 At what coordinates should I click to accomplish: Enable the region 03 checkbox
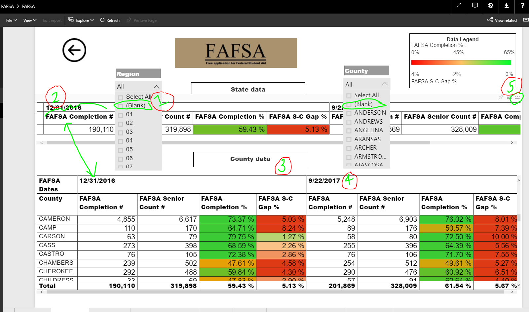(x=121, y=133)
